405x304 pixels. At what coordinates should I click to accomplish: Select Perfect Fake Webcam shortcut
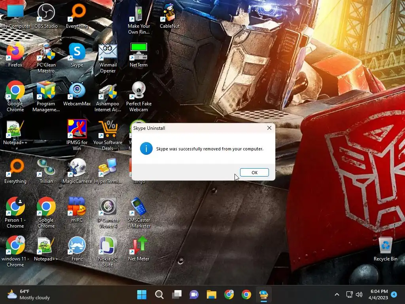click(139, 97)
